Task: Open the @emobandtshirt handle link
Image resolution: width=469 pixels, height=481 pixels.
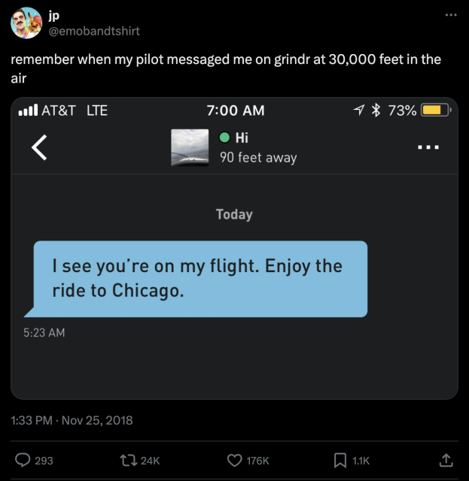Action: [x=94, y=31]
